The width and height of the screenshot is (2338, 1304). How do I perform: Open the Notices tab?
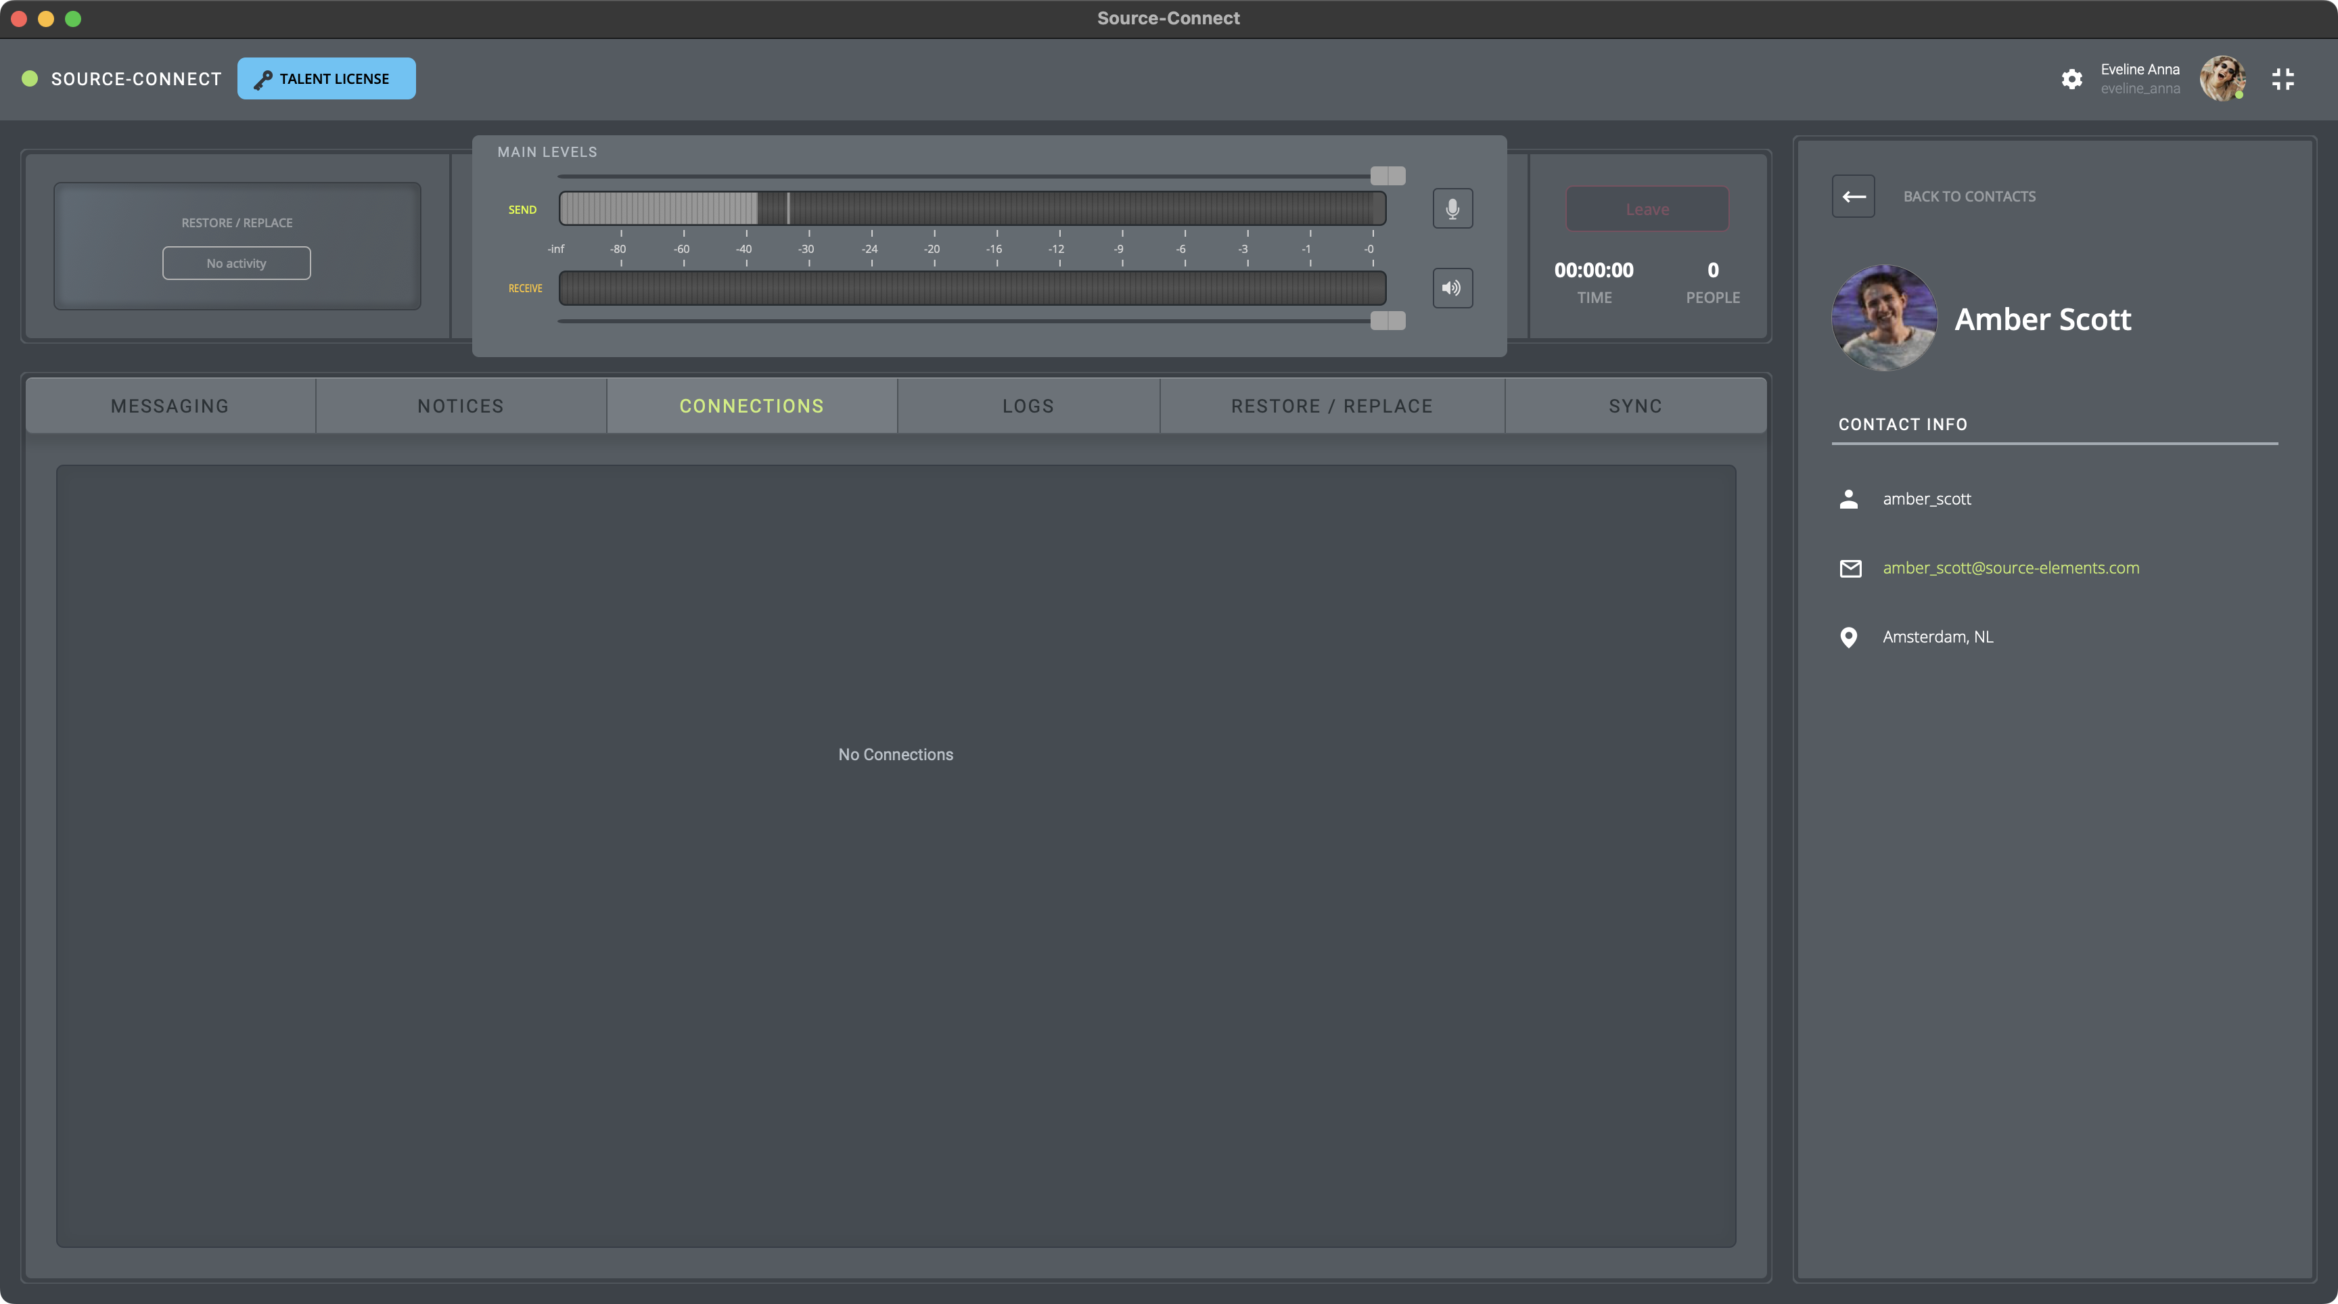[x=460, y=406]
